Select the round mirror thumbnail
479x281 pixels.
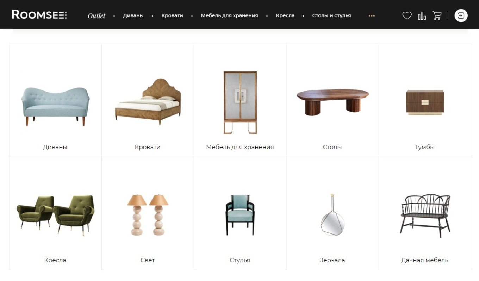click(332, 214)
